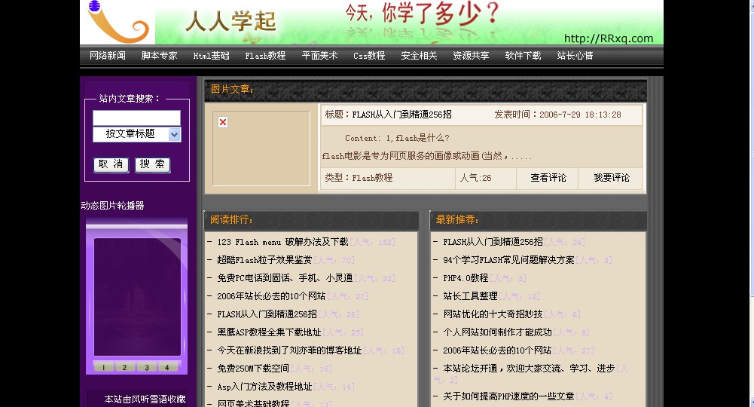Screen dimensions: 754x407
Task: Open Asp入门方法及教程地址 article
Action: pyautogui.click(x=264, y=387)
